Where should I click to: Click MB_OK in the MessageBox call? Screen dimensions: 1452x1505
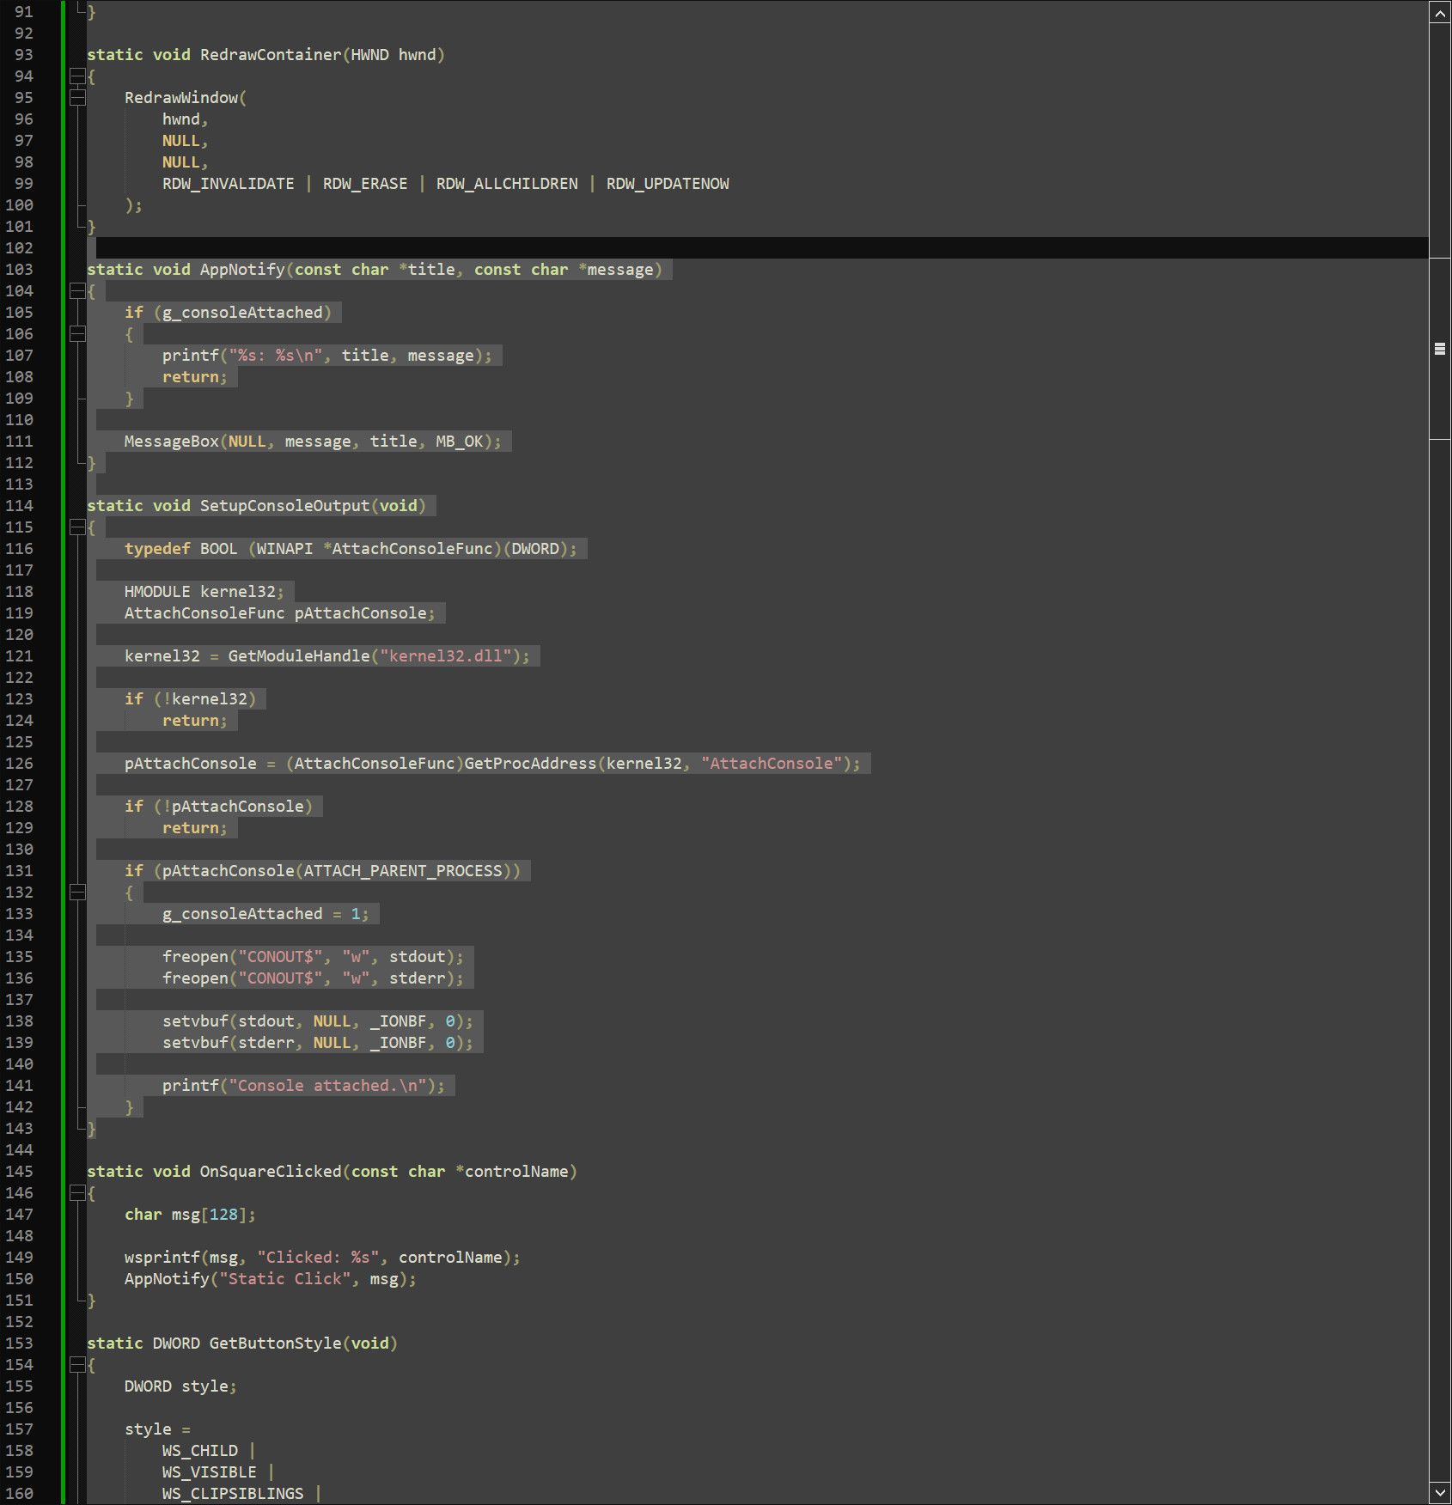(460, 442)
